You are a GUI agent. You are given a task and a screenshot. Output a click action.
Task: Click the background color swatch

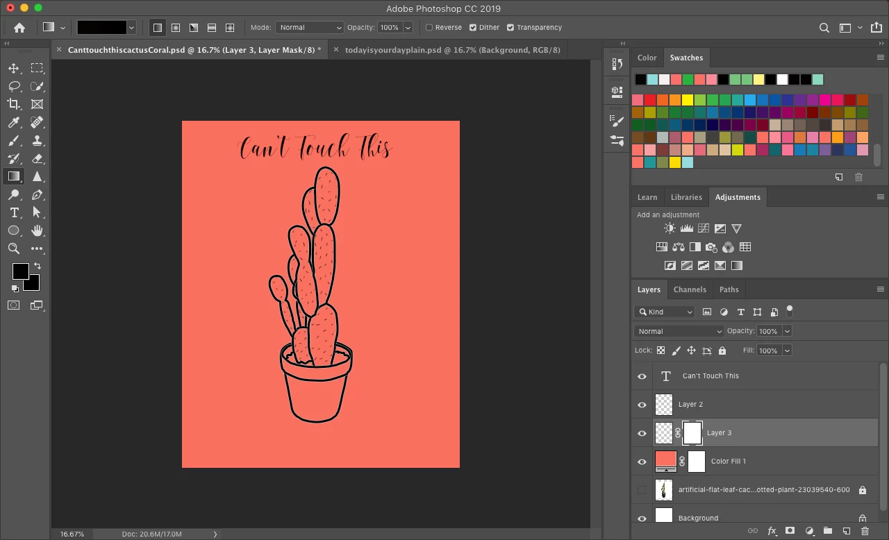pos(33,284)
